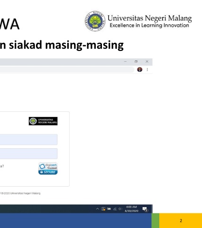This screenshot has width=202, height=228.
Task: Click the battery icon in system tray
Action: pyautogui.click(x=109, y=209)
